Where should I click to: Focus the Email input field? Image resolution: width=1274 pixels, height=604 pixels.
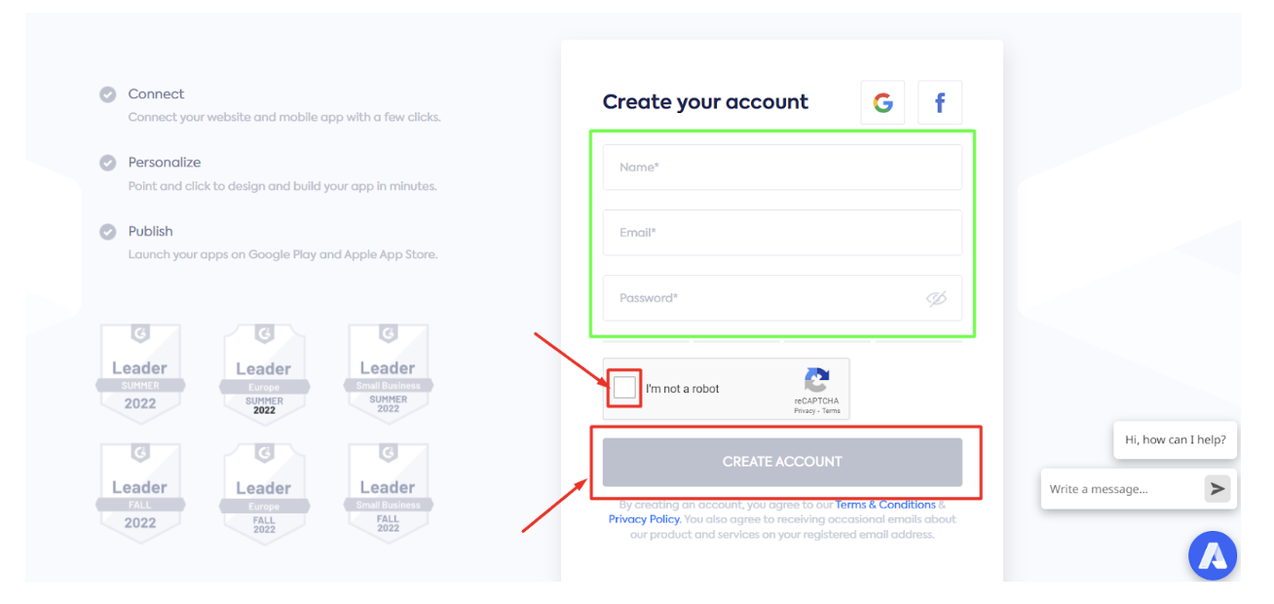(781, 233)
